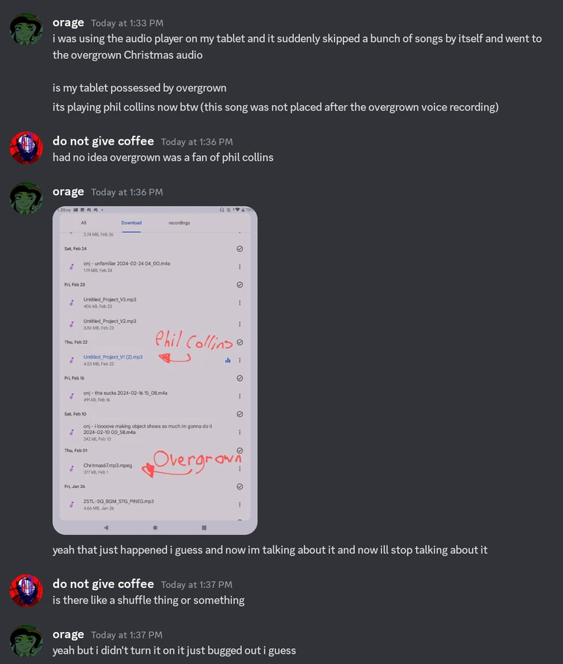The image size is (563, 664).
Task: Tap the Android recents square button
Action: [x=204, y=527]
